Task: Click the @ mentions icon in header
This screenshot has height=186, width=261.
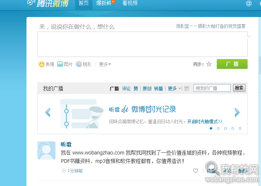Action: point(249,3)
